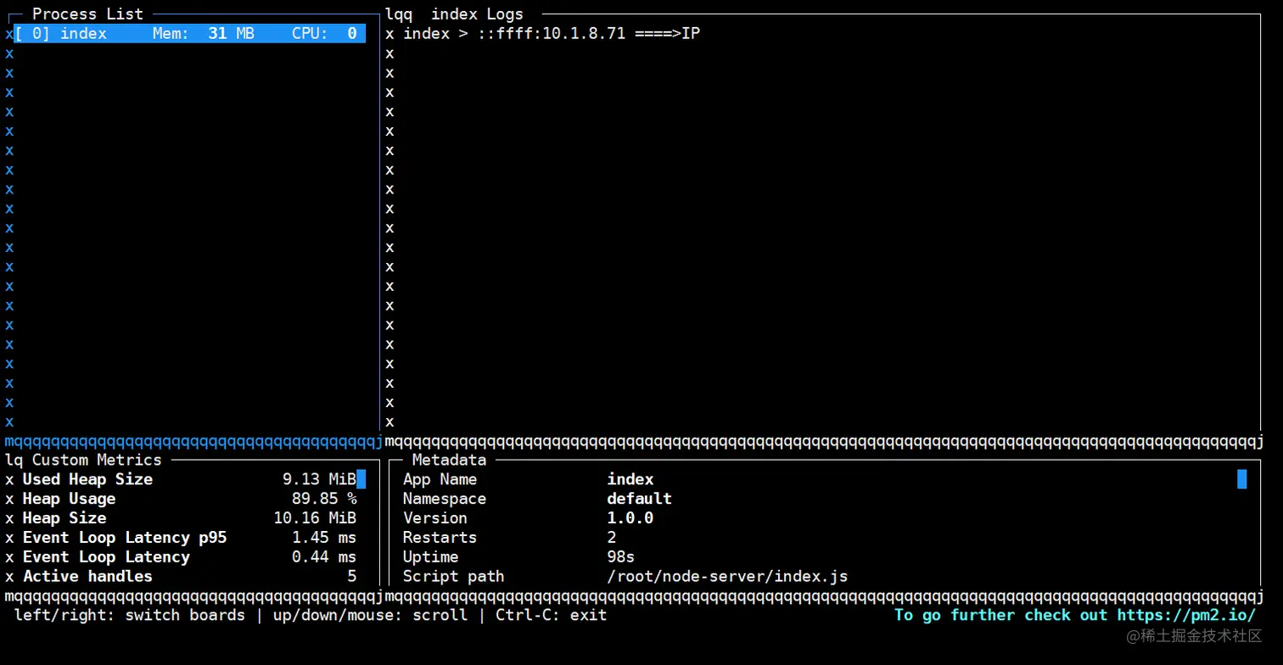This screenshot has height=665, width=1283.
Task: Click the Restarts label
Action: tap(440, 538)
